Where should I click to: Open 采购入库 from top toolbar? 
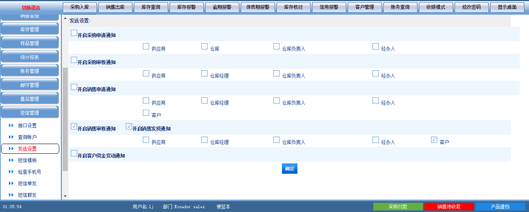[80, 7]
